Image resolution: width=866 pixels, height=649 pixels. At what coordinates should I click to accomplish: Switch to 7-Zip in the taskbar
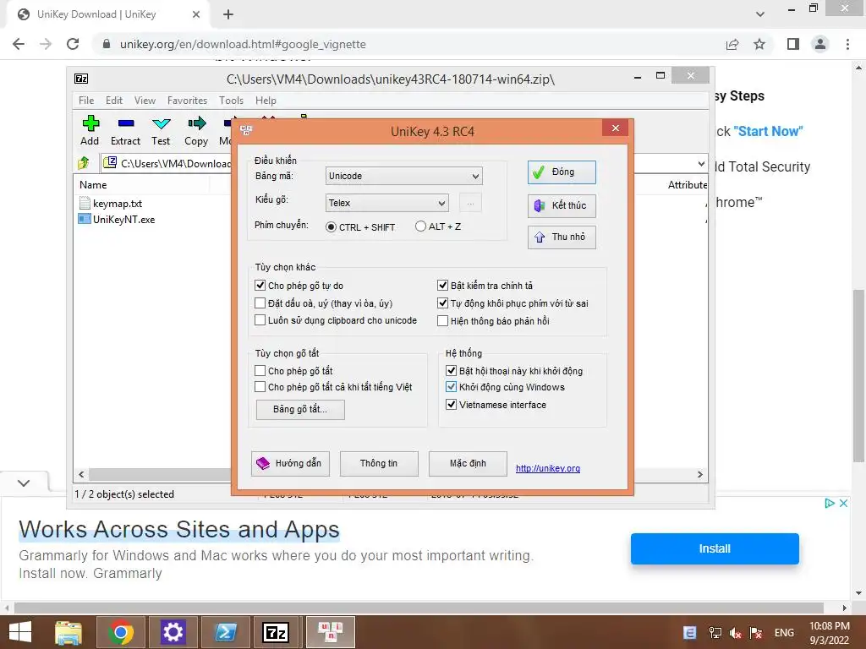[276, 632]
